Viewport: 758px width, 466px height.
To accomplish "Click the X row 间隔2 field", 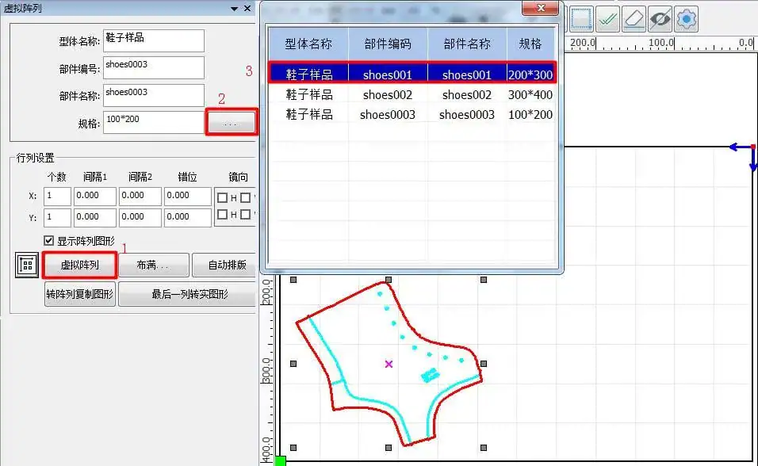I will point(140,197).
